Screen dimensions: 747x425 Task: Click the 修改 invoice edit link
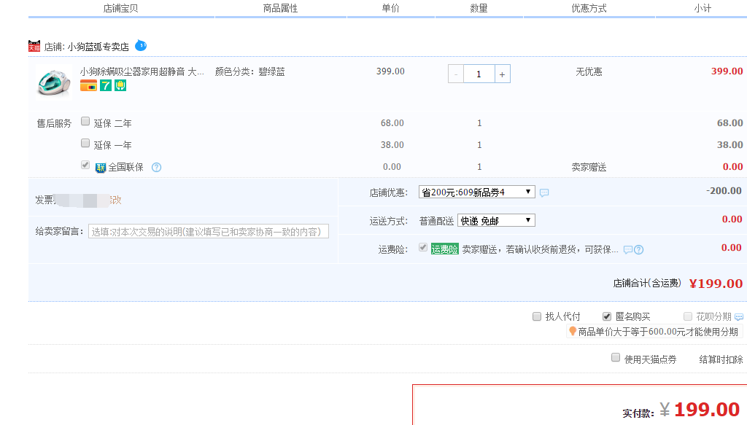tap(116, 200)
